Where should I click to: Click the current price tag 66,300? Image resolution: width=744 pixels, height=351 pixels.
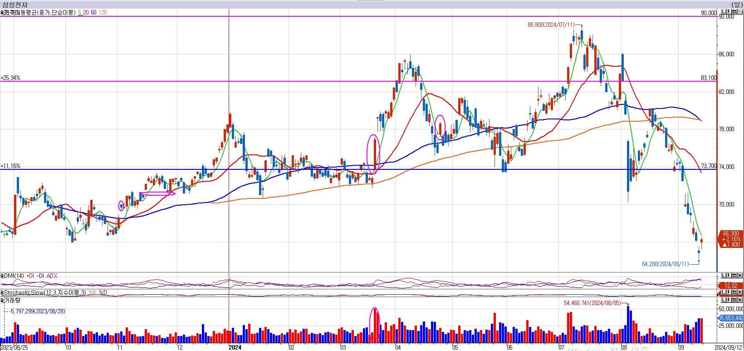(x=731, y=239)
